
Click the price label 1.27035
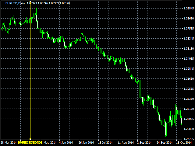click(189, 119)
